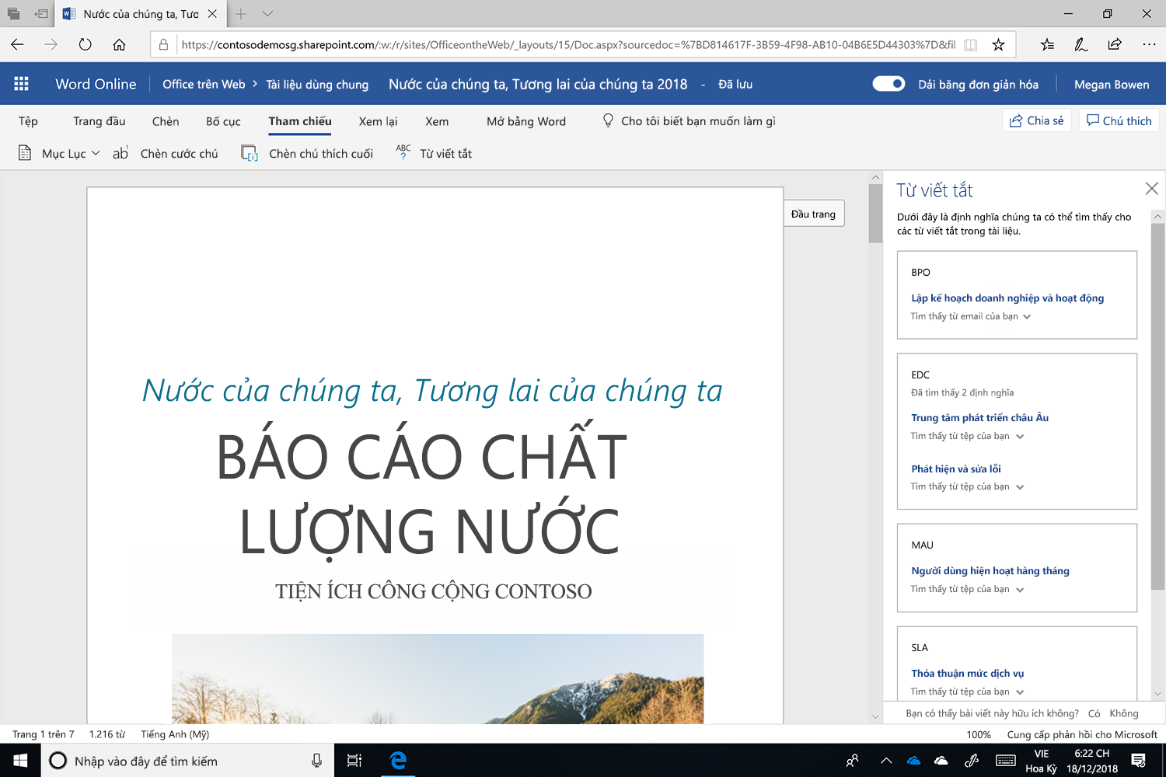Image resolution: width=1166 pixels, height=777 pixels.
Task: Switch to the Chèn tab
Action: tap(166, 121)
